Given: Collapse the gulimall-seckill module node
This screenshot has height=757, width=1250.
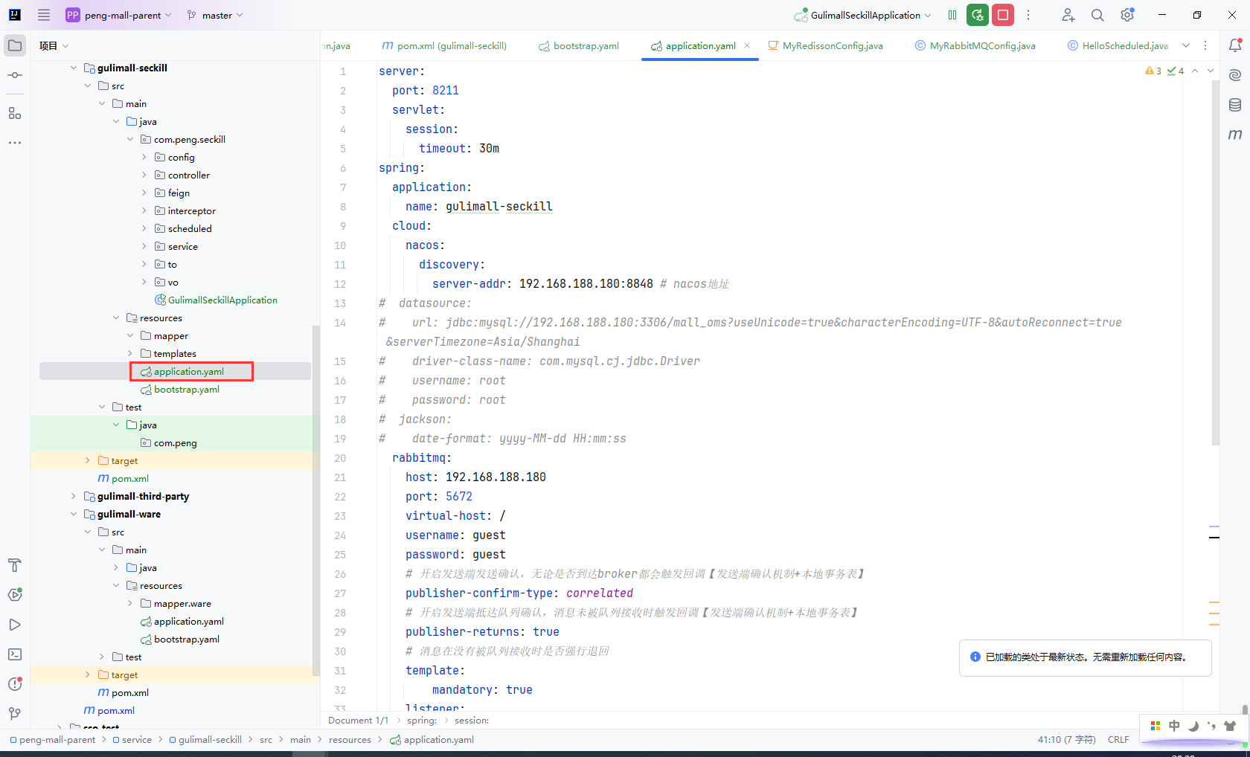Looking at the screenshot, I should pyautogui.click(x=73, y=68).
